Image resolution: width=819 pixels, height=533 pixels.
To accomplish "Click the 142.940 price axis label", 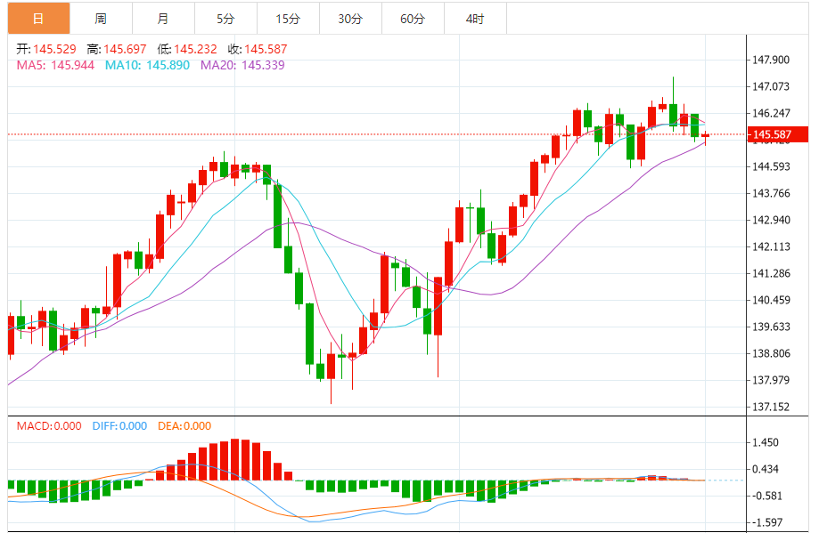I will (x=771, y=220).
